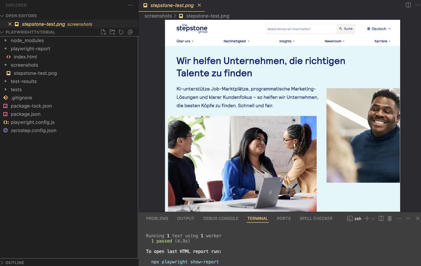This screenshot has width=421, height=266.
Task: Select stepstone-test.png under screenshots folder in tree
Action: coord(69,73)
